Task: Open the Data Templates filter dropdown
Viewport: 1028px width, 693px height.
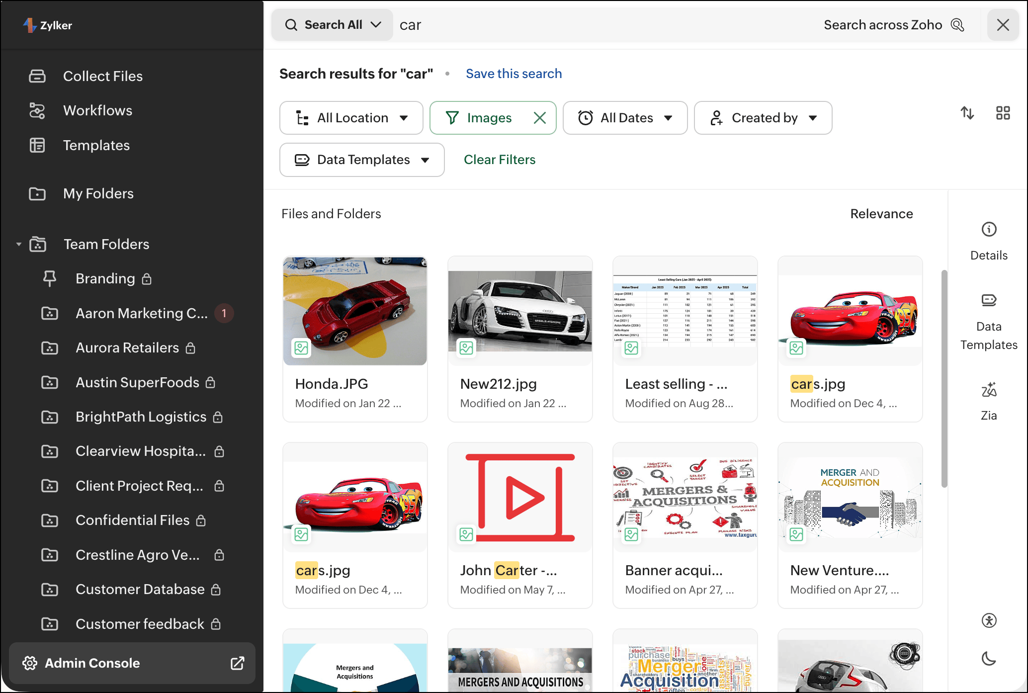Action: tap(362, 160)
